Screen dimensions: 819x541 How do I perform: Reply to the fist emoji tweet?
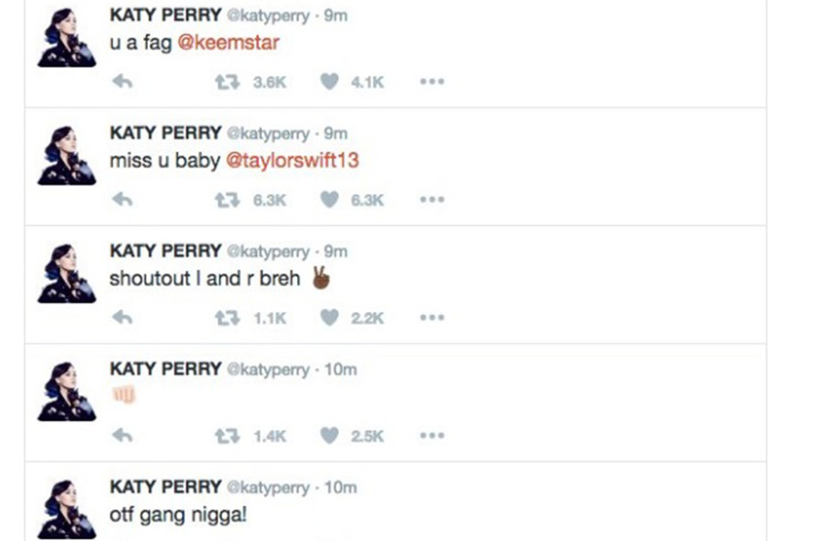point(122,437)
